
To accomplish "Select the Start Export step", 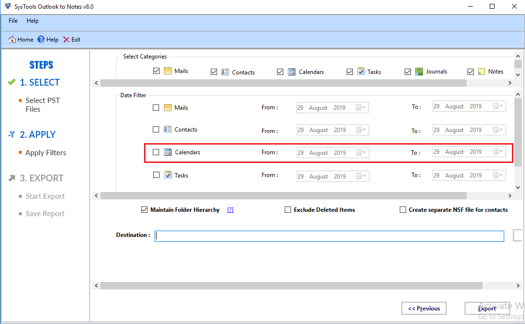I will [45, 196].
